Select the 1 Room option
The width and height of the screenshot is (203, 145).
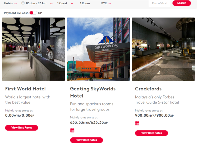pos(85,3)
